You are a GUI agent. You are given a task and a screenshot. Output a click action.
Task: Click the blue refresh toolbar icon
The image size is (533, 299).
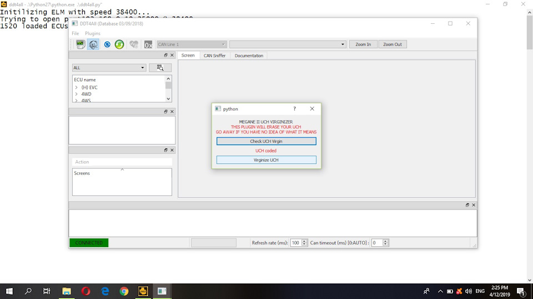pyautogui.click(x=107, y=44)
